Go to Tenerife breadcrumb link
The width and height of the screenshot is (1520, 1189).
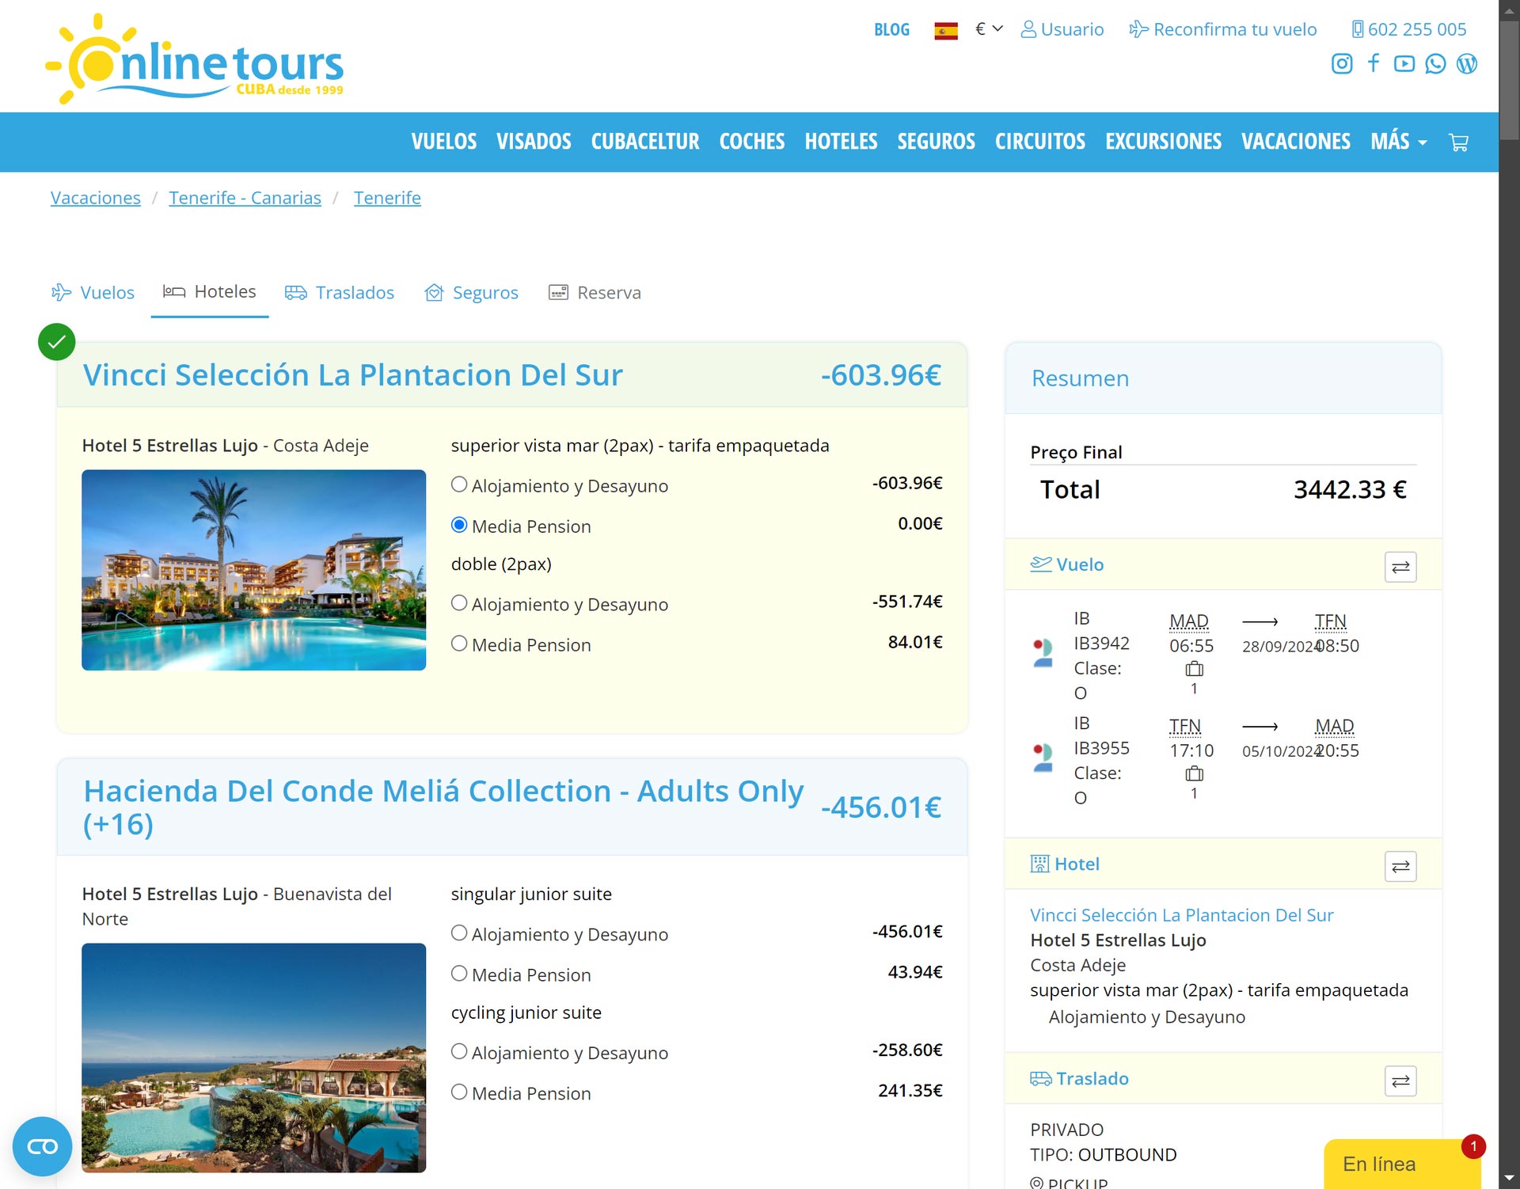click(x=387, y=198)
